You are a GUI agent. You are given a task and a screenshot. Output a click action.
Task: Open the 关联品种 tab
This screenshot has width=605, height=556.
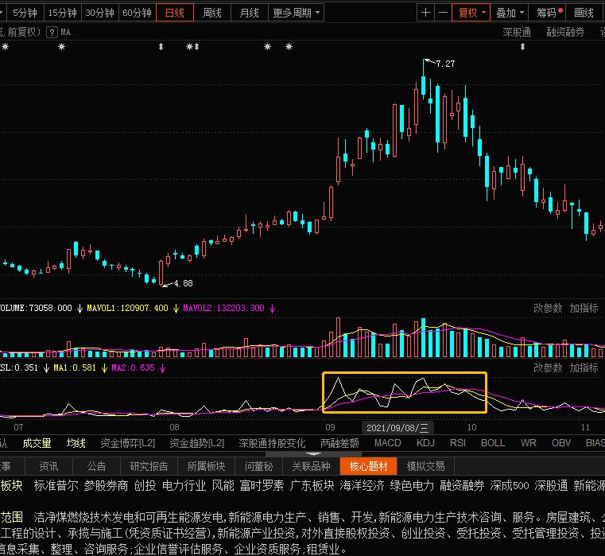click(x=311, y=466)
